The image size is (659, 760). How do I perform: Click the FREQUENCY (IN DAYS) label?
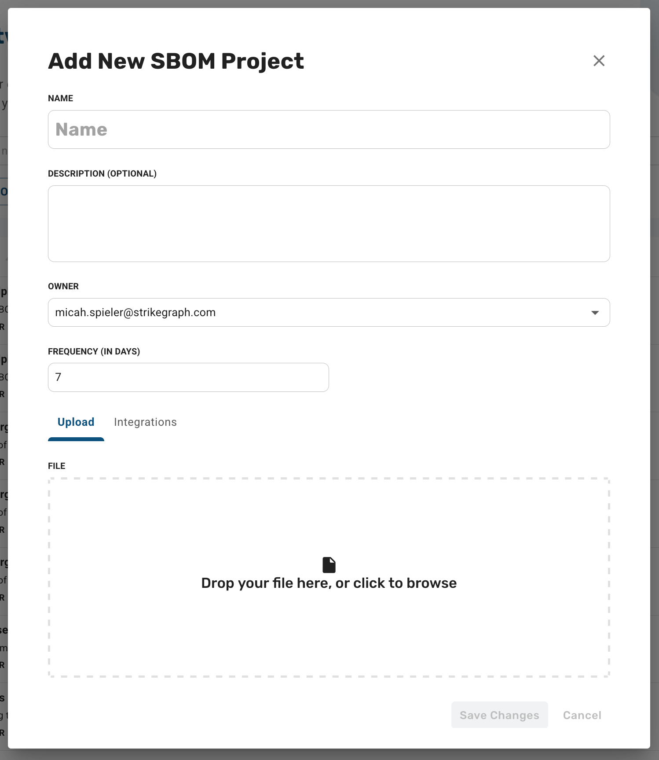coord(94,351)
